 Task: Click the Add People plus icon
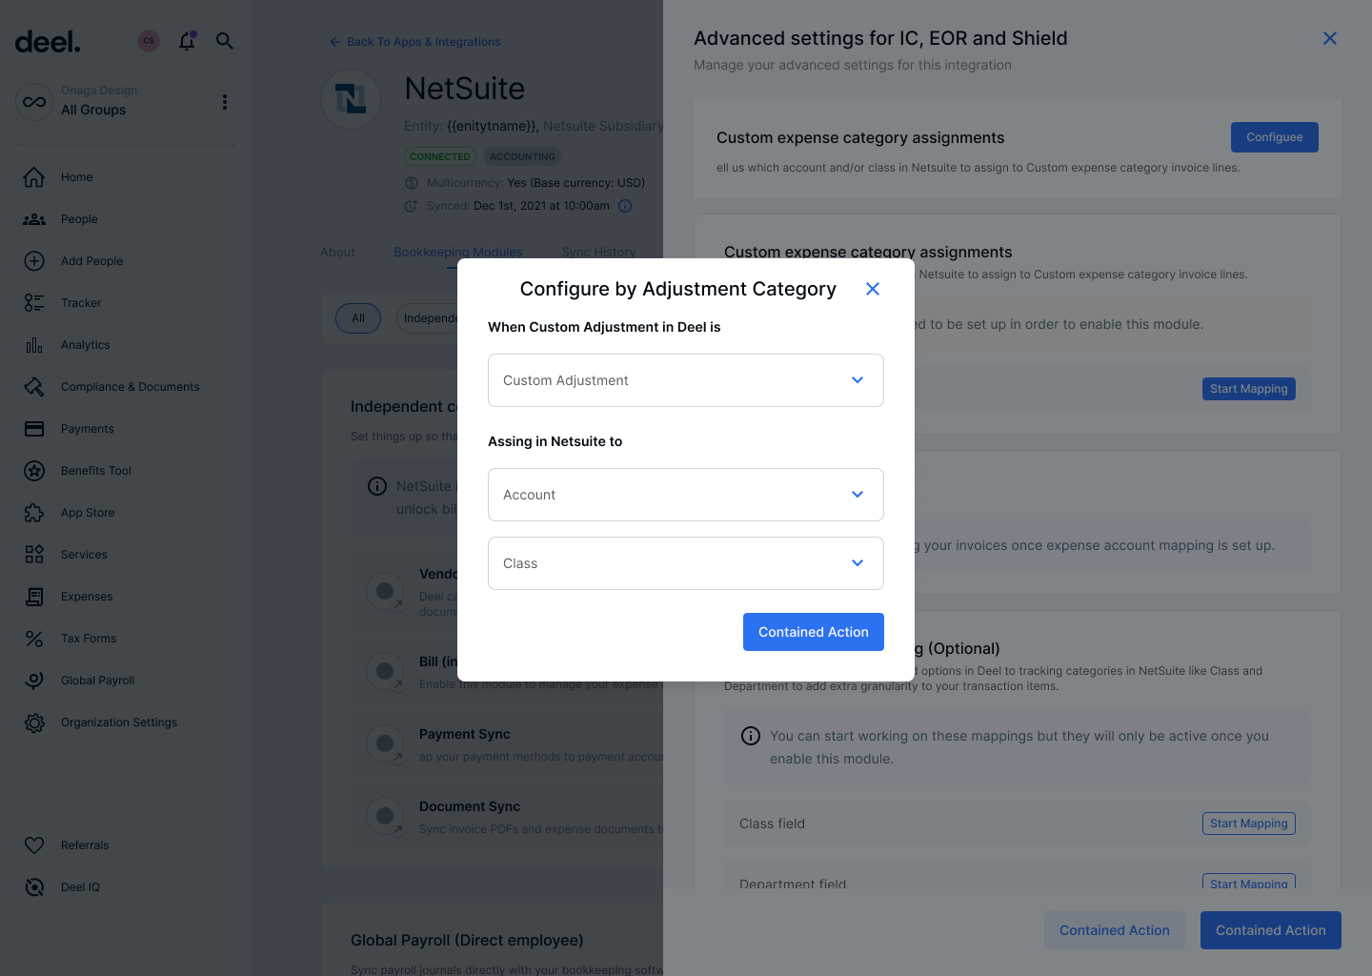[x=34, y=261]
